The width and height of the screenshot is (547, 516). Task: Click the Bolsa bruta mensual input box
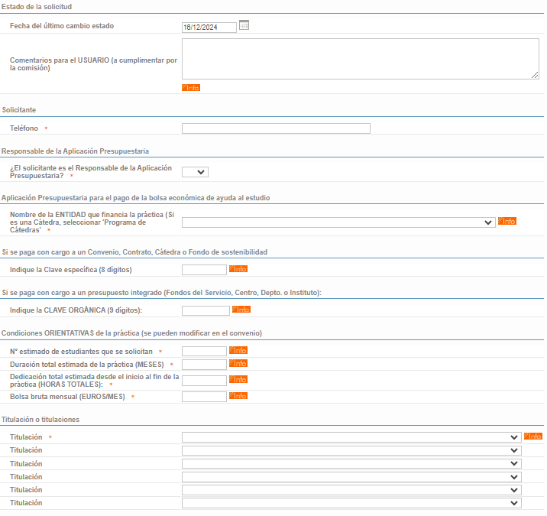click(x=204, y=397)
